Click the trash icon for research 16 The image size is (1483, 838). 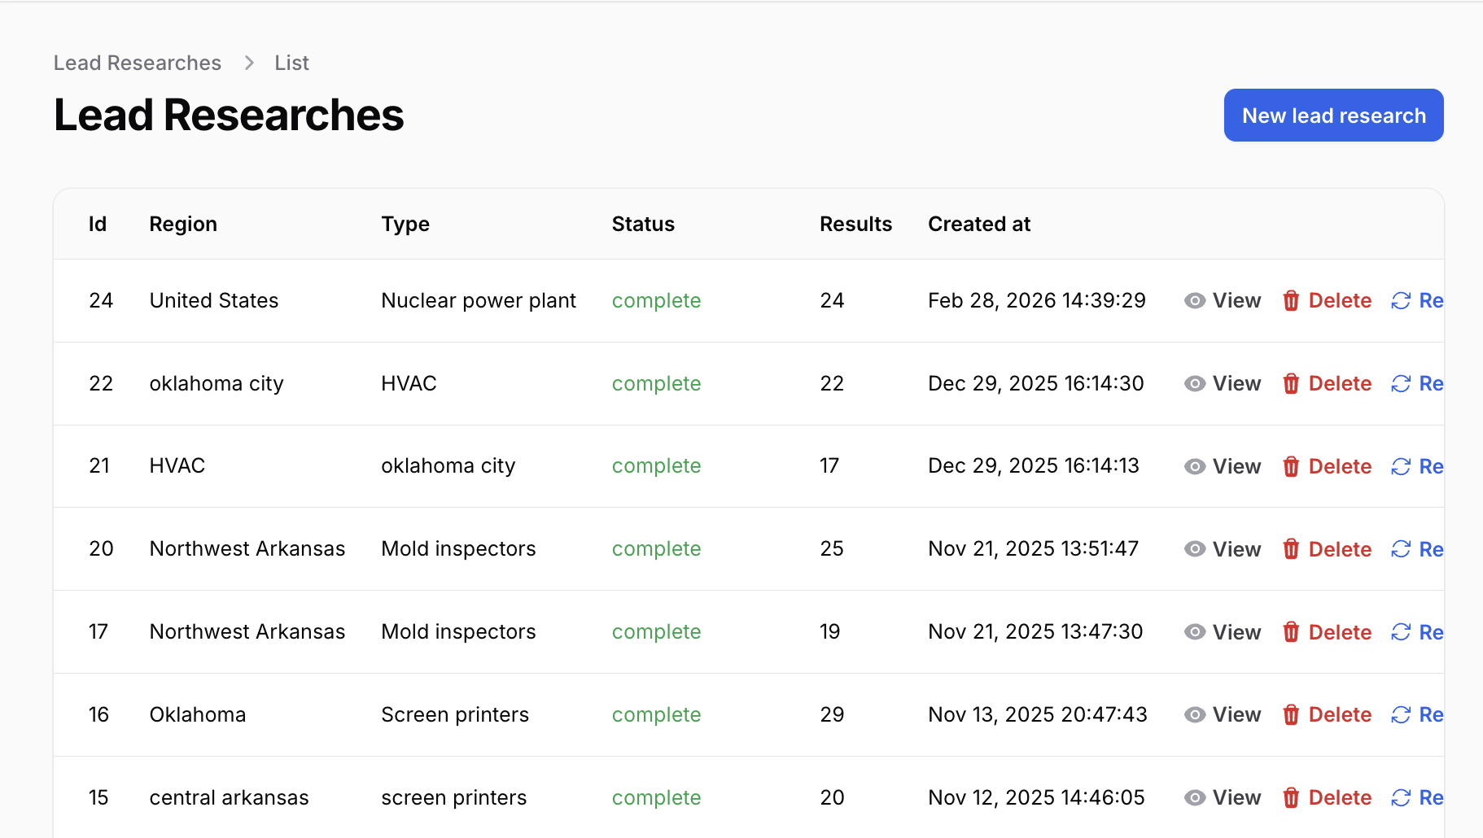tap(1291, 715)
